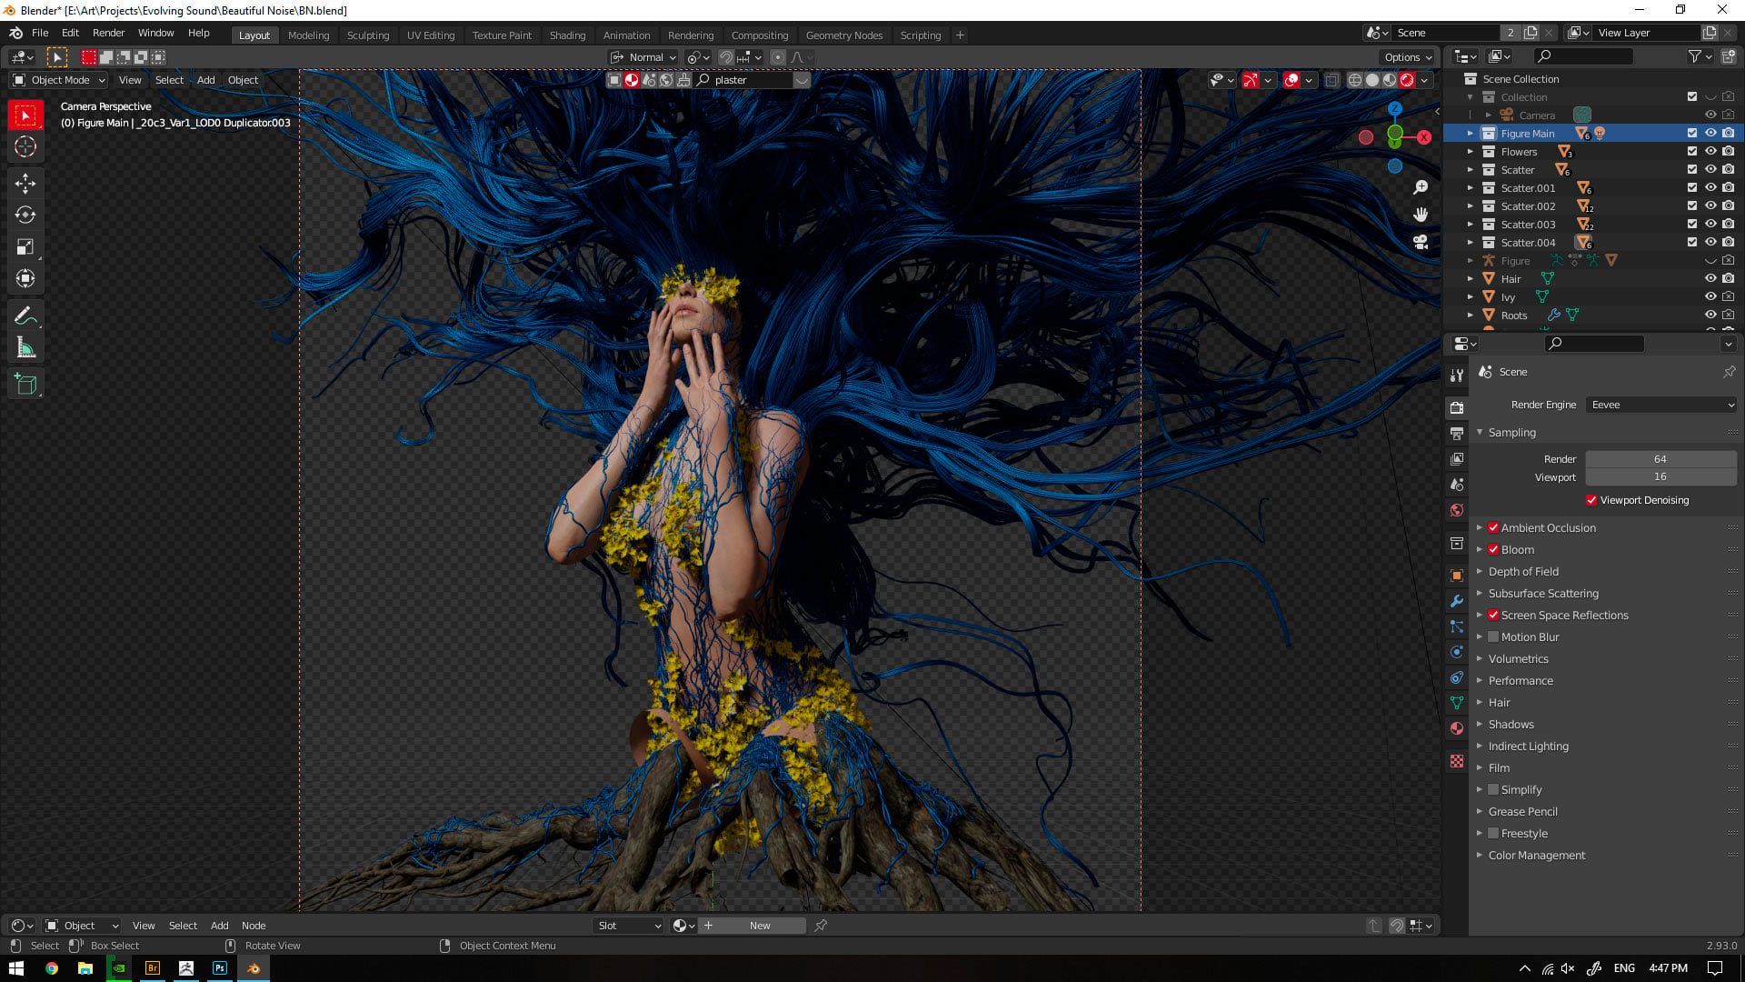Disable the Bloom checkbox
The height and width of the screenshot is (982, 1745).
tap(1493, 550)
